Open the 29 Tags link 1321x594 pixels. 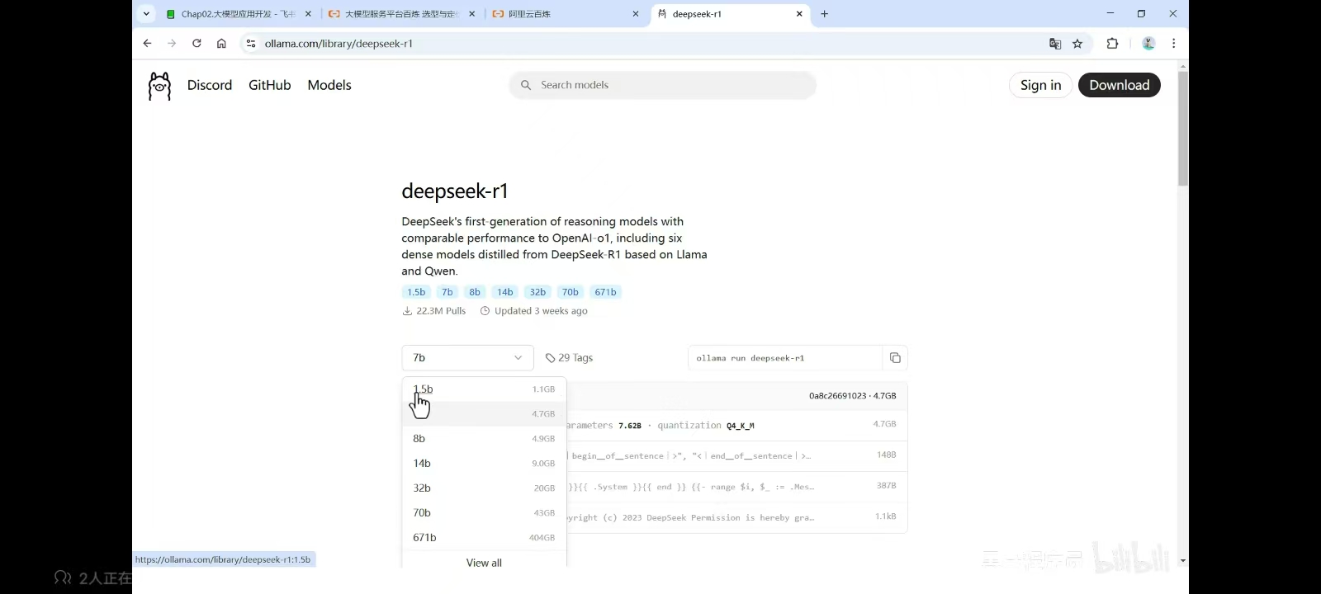pyautogui.click(x=569, y=358)
